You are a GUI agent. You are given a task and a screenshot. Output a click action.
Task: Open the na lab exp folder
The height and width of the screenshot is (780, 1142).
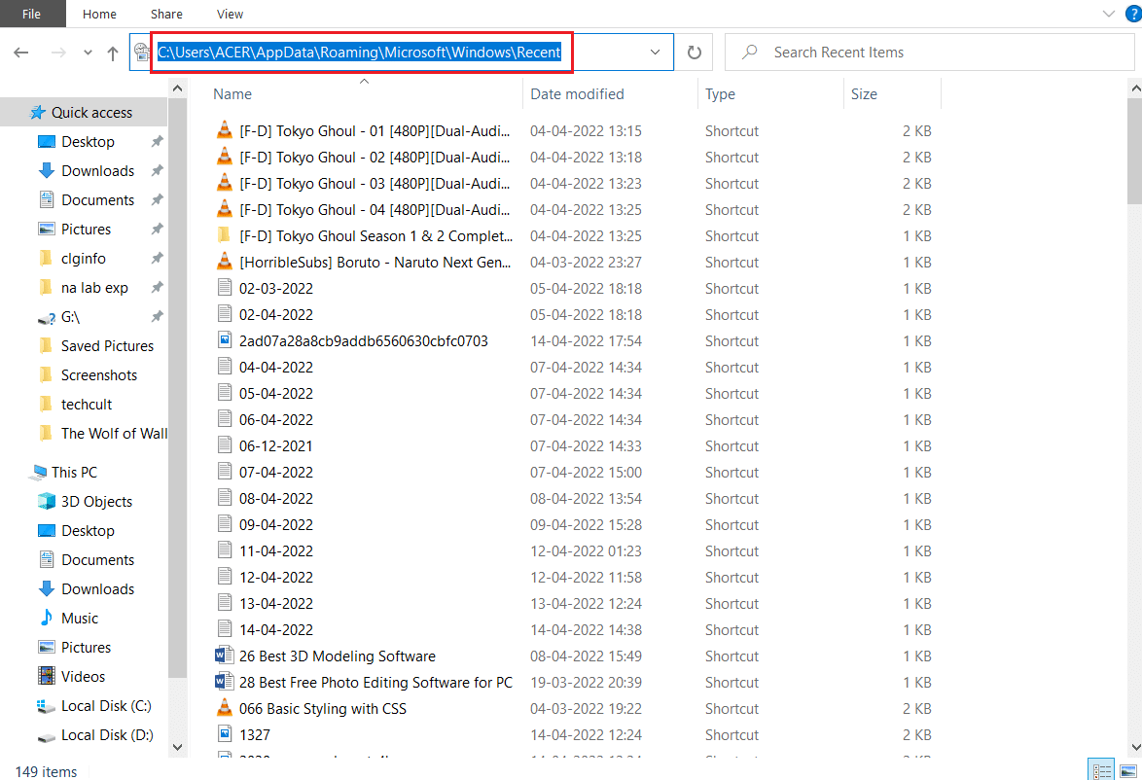click(94, 288)
